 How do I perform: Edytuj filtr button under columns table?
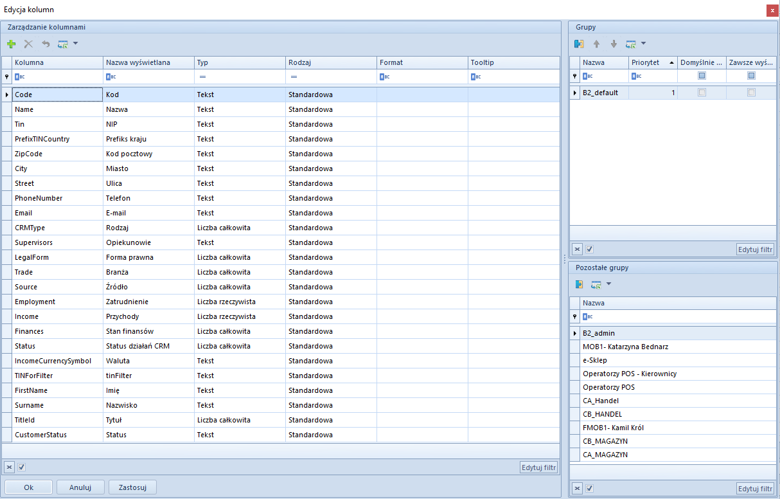coord(539,467)
